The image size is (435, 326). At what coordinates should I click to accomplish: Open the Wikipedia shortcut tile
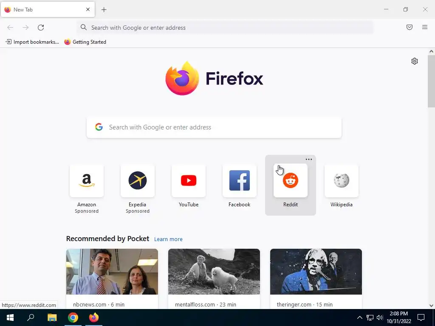(x=341, y=181)
